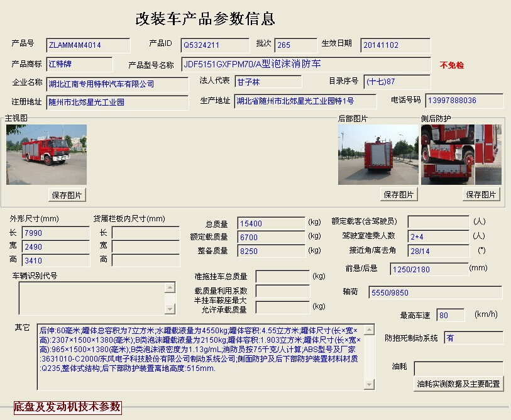This screenshot has height=420, width=511.
Task: Click the empty 油耗 input field
Action: [x=458, y=368]
